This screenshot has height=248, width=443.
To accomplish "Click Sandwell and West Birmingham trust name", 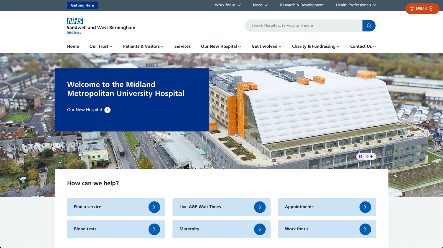I will (x=101, y=28).
